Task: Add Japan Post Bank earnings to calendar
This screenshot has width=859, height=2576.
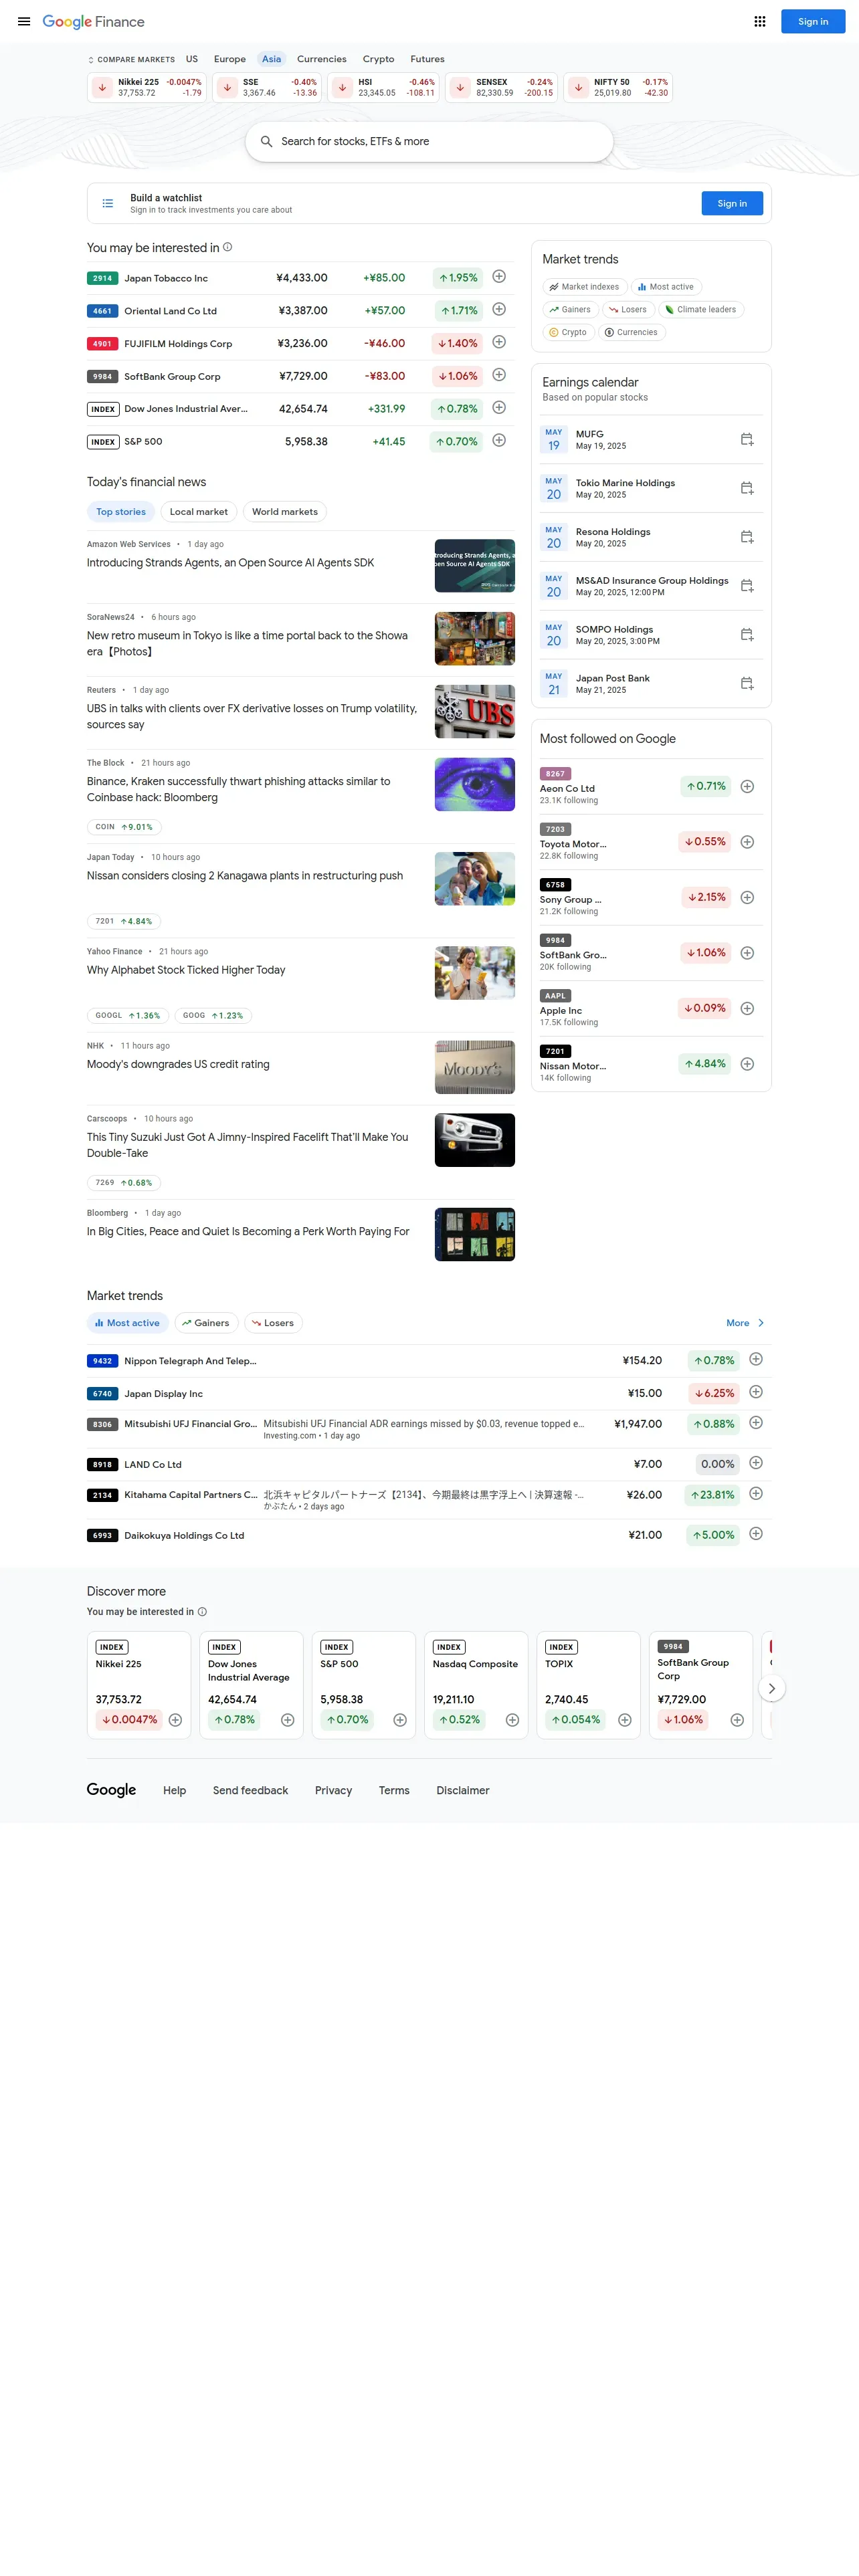Action: [x=747, y=683]
